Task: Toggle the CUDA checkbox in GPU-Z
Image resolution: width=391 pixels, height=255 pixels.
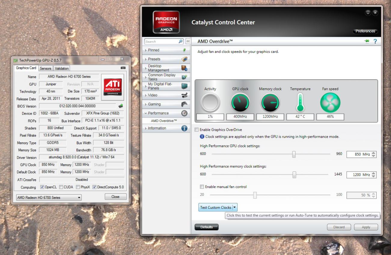Action: (x=61, y=187)
